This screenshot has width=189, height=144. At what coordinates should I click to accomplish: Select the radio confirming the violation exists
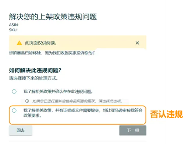click(x=14, y=91)
